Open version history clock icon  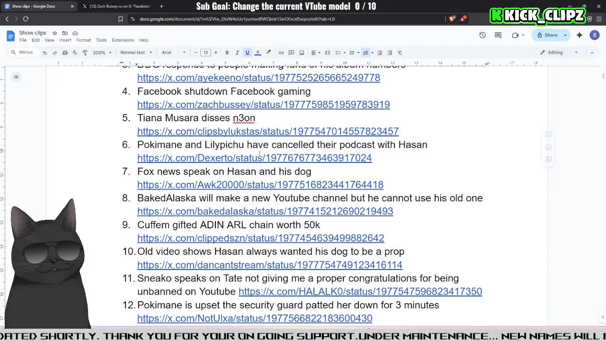coord(482,35)
